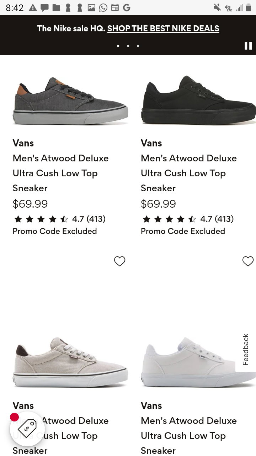Favorite the light gray Vans sneaker
This screenshot has width=256, height=456.
[120, 261]
